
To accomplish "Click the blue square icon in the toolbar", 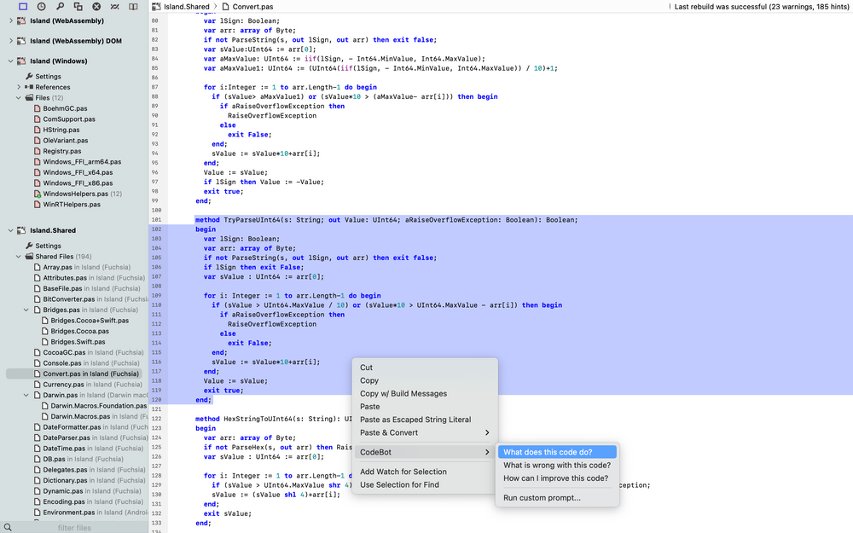I will pyautogui.click(x=23, y=6).
